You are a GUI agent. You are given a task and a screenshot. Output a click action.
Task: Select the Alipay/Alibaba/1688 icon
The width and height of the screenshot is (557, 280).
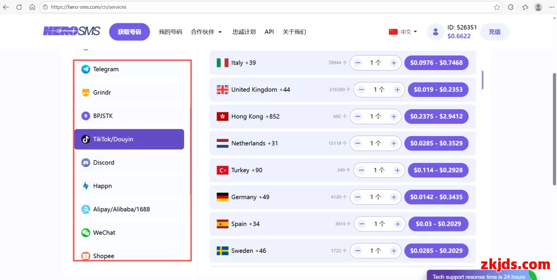pos(86,209)
